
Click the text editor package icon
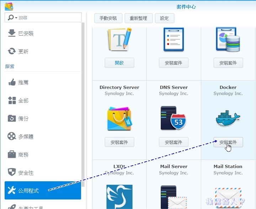pos(119,39)
